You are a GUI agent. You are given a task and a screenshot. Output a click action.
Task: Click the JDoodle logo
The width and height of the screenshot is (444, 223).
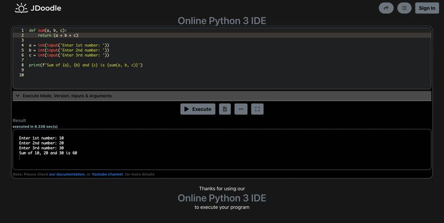38,8
